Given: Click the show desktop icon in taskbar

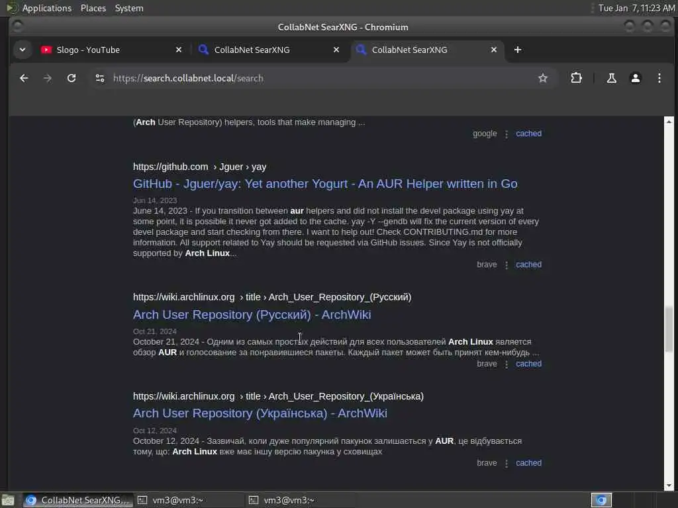Looking at the screenshot, I should coord(8,501).
